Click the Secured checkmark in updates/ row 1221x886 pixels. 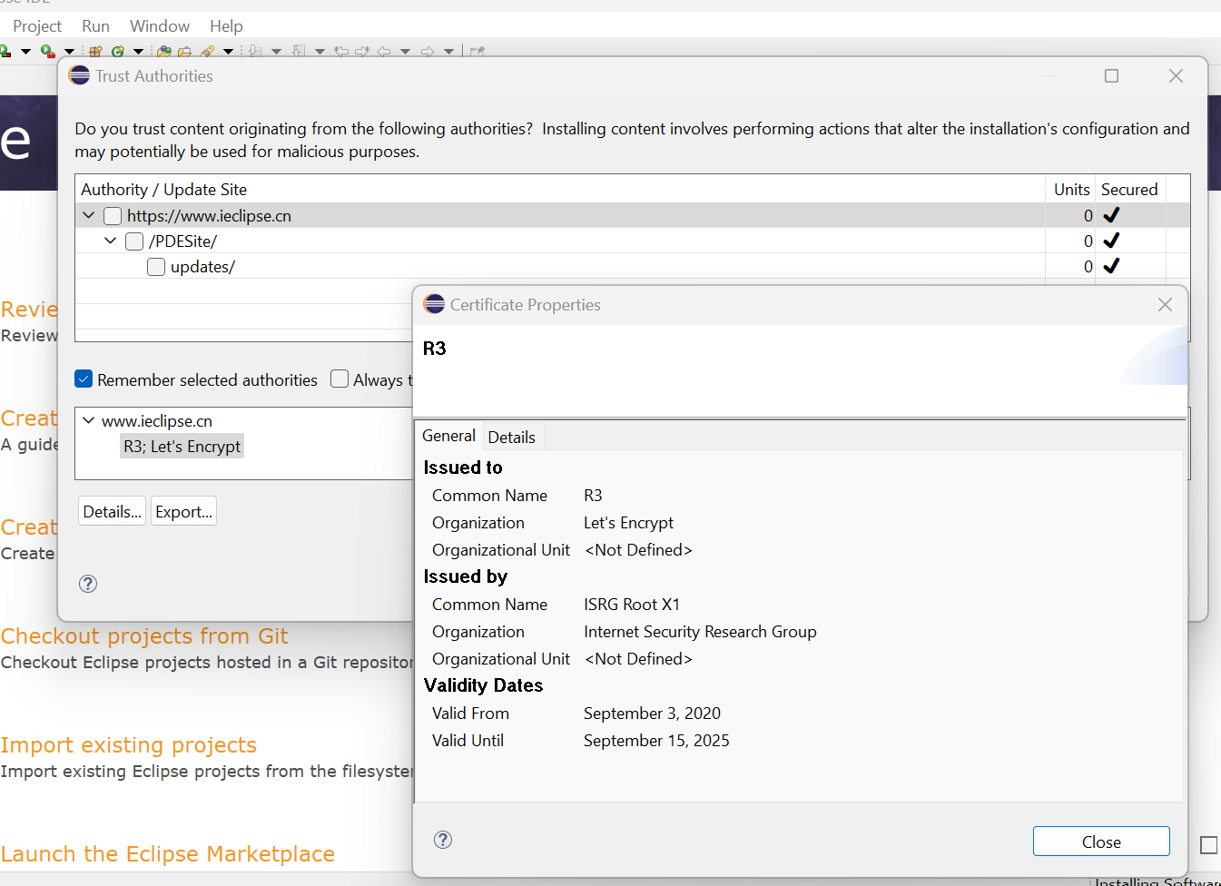[1111, 266]
